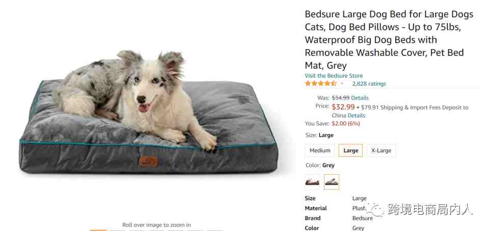Click the You Save $2.00 (6%) text
The image size is (489, 231).
332,123
